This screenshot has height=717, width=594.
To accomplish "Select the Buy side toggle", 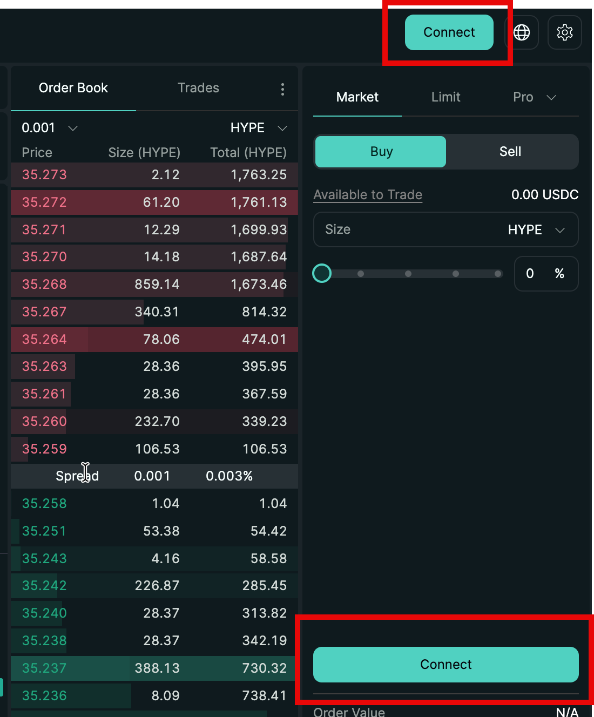I will click(381, 152).
